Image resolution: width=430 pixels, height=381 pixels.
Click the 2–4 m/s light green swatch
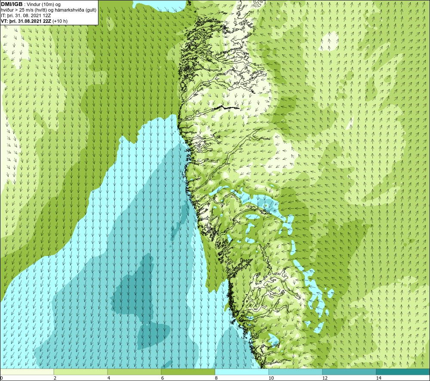point(81,372)
